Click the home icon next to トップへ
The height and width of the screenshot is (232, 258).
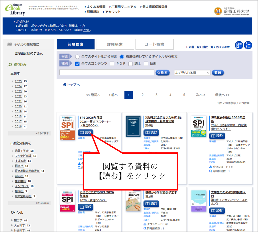tap(65, 85)
